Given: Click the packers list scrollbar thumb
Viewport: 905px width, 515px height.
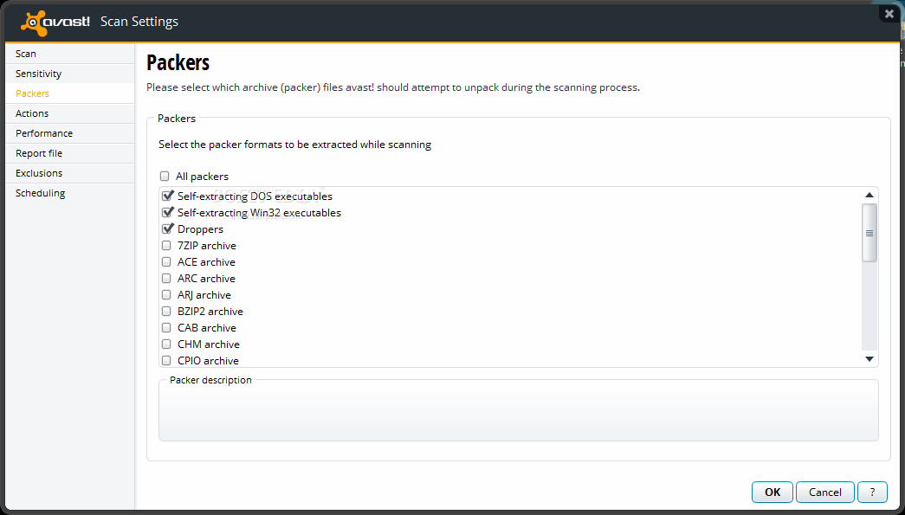Looking at the screenshot, I should pyautogui.click(x=869, y=233).
